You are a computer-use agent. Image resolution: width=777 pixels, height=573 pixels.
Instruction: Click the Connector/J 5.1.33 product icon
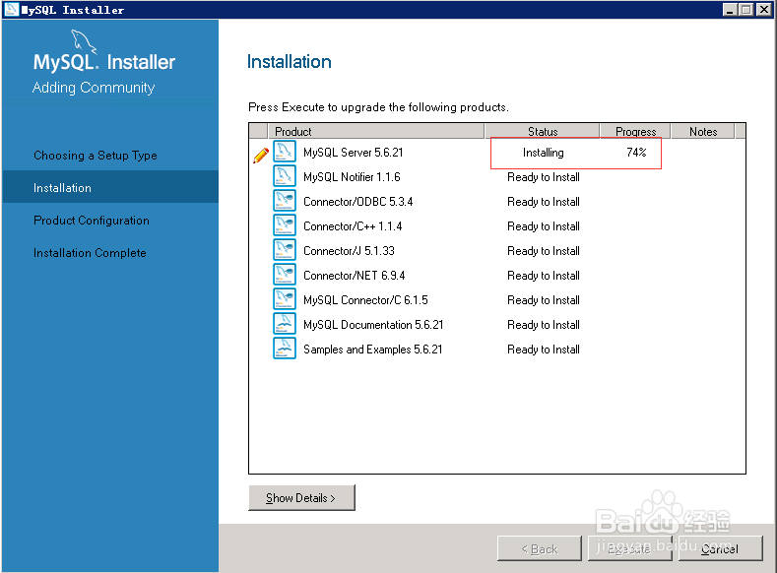click(x=285, y=250)
